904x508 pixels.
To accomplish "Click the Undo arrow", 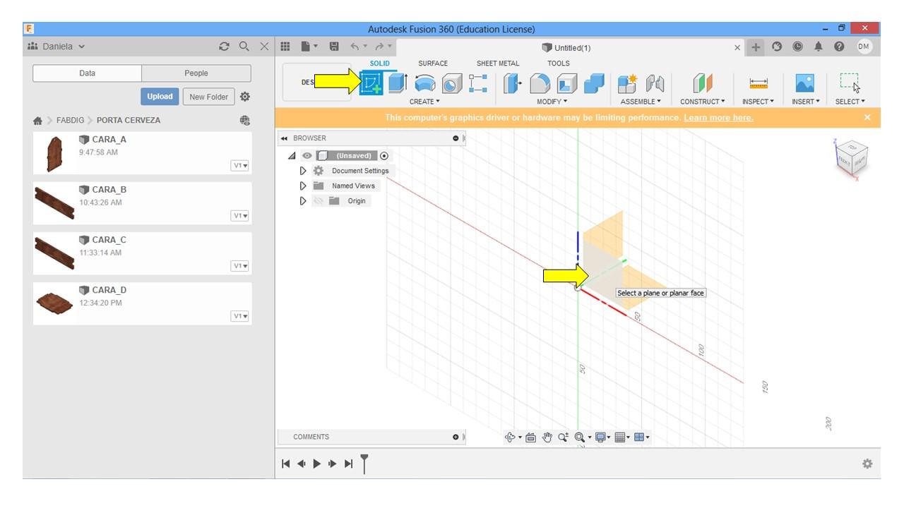I will [x=355, y=47].
